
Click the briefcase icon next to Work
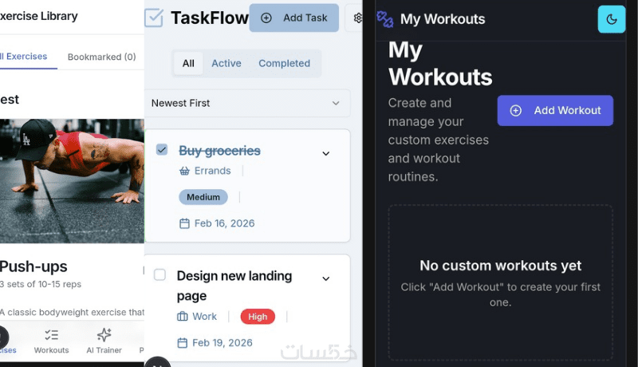click(183, 317)
